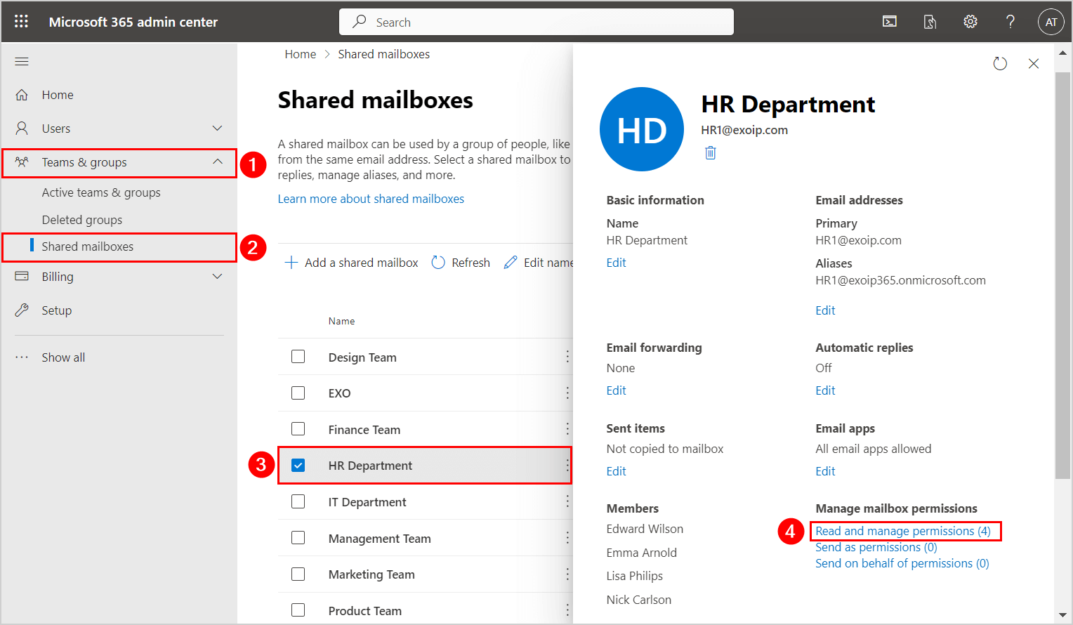Open Cloud Shell icon in header
Viewport: 1073px width, 625px height.
[x=890, y=22]
